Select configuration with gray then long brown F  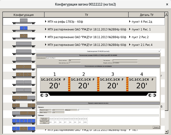tap(24, 114)
